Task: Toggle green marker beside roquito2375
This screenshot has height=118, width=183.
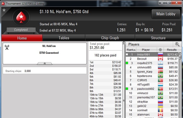Action: coord(127,63)
